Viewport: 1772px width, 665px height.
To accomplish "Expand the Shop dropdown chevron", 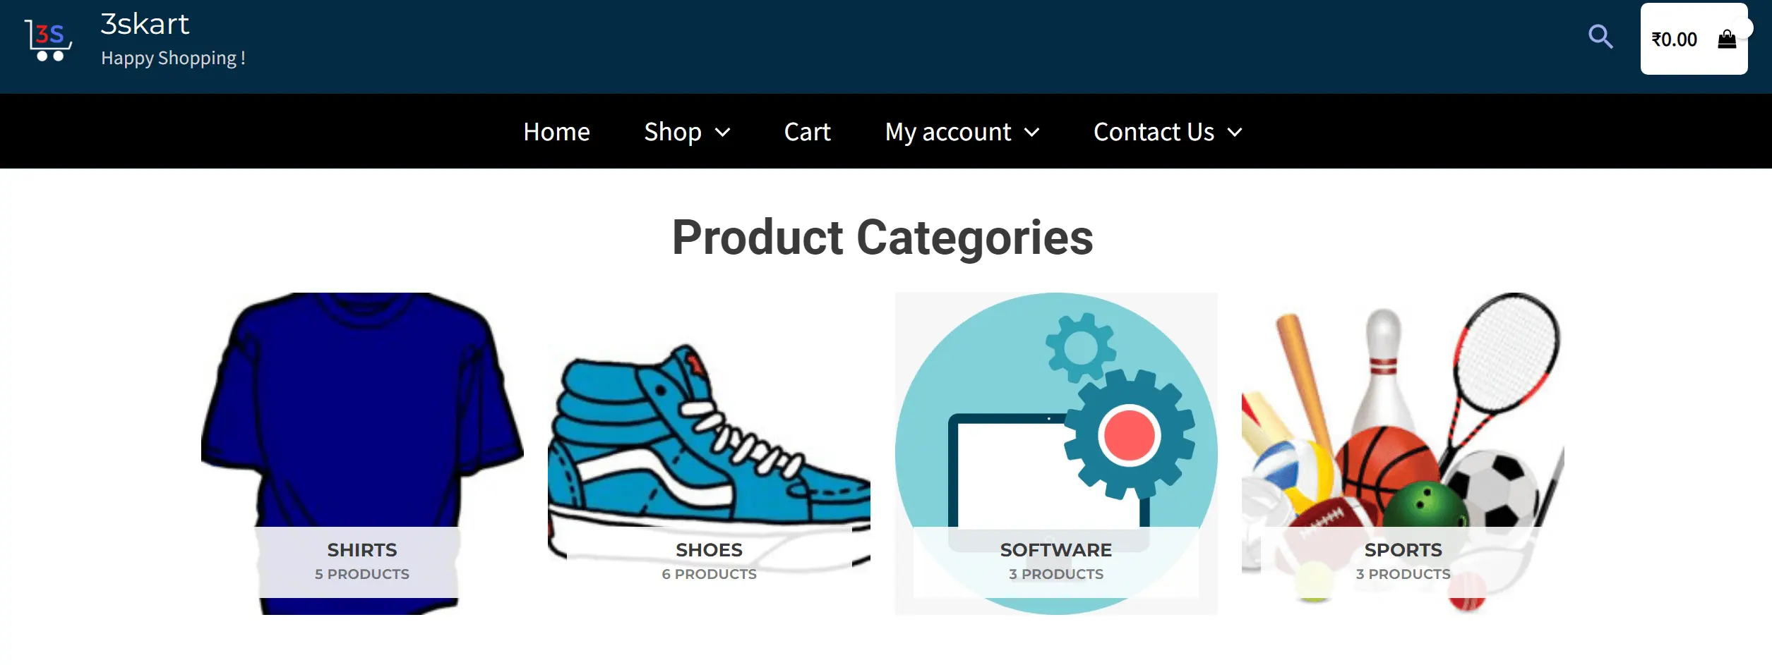I will click(722, 133).
